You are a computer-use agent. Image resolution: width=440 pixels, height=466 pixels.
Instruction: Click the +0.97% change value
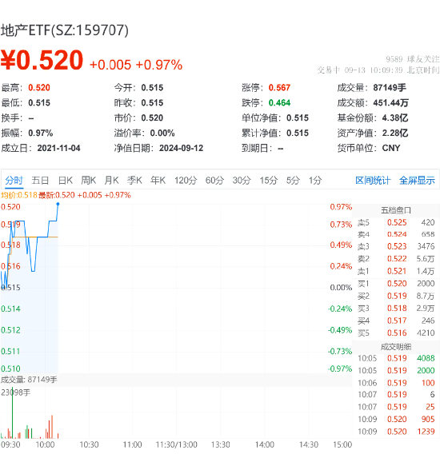pyautogui.click(x=159, y=65)
